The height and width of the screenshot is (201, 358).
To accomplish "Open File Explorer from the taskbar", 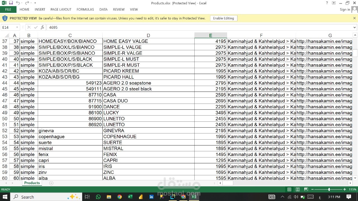I will pyautogui.click(x=109, y=197).
